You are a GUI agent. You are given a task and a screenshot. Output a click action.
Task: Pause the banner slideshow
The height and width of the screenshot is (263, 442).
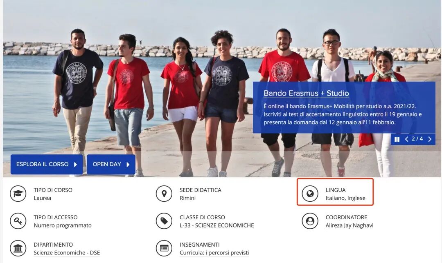397,139
